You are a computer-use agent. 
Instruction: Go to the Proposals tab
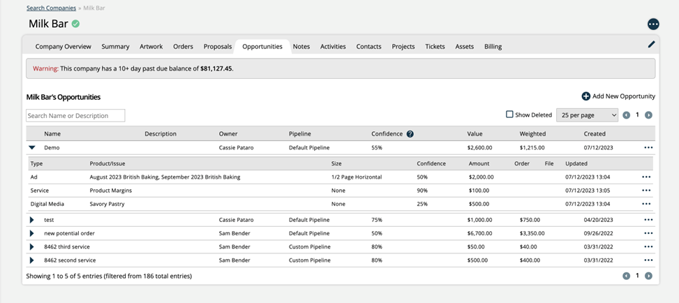(x=218, y=46)
